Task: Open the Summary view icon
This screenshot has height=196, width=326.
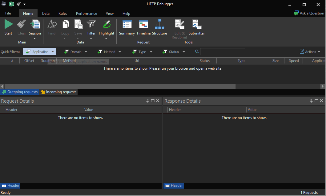Action: tap(127, 25)
